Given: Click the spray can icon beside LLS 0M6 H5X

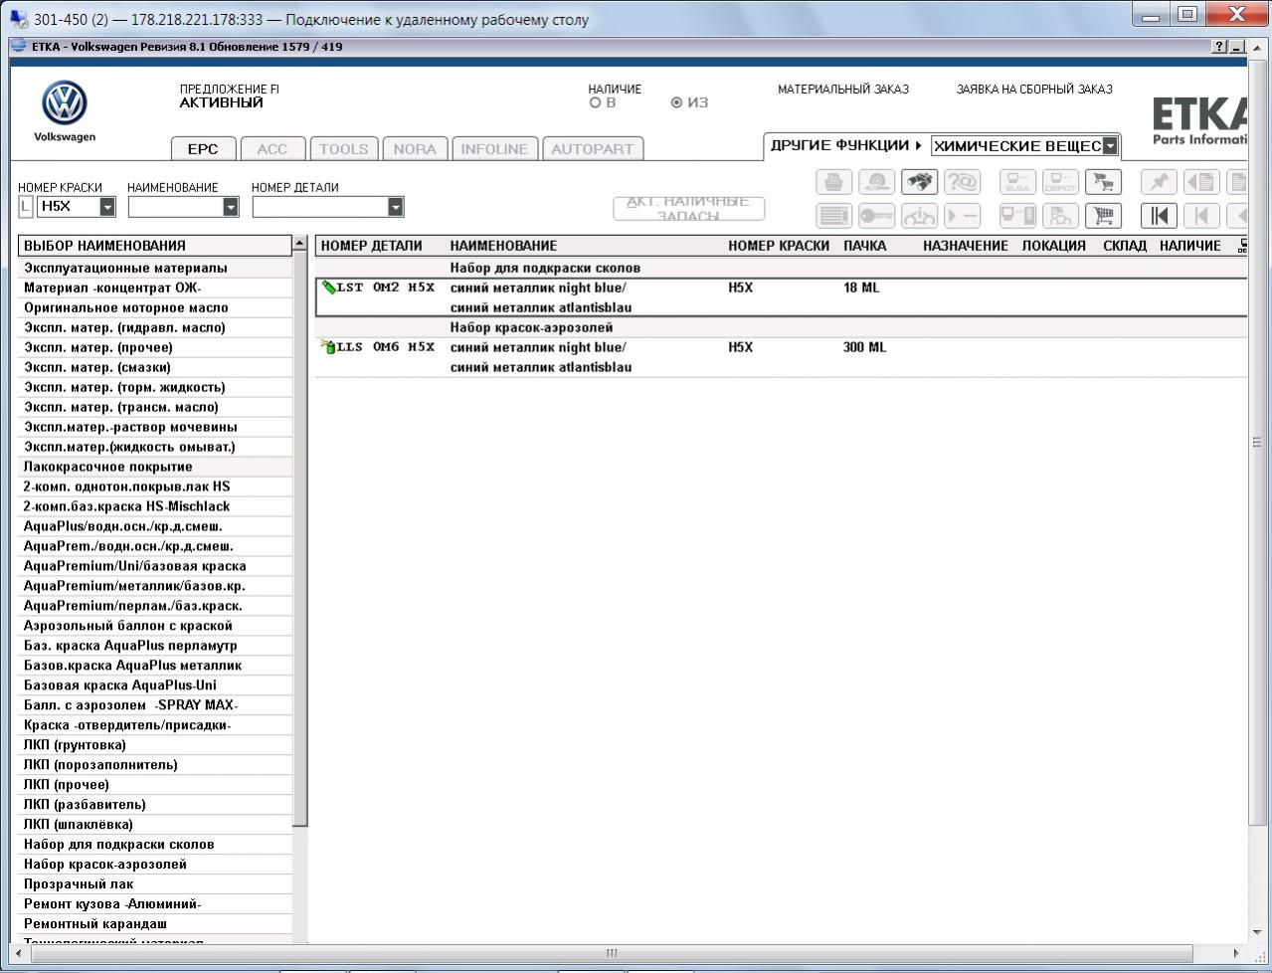Looking at the screenshot, I should 328,347.
